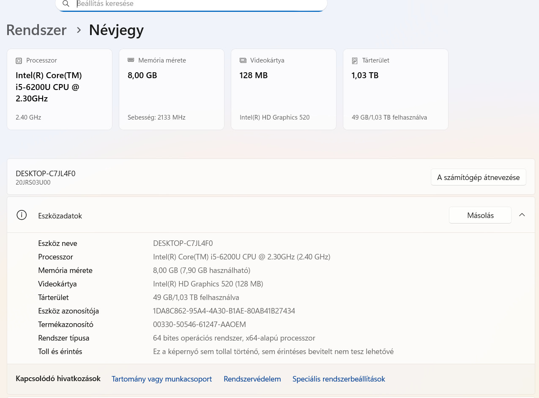Click the Eszközadatok info icon
This screenshot has width=539, height=398.
pos(22,215)
